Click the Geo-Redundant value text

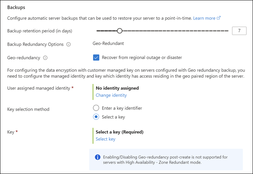(x=108, y=44)
